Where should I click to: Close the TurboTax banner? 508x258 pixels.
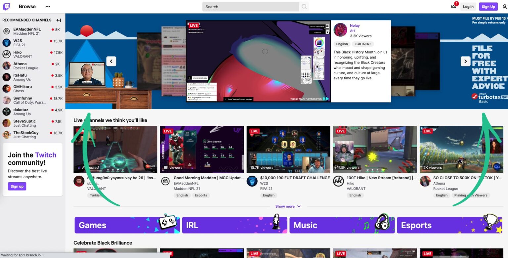[x=506, y=19]
